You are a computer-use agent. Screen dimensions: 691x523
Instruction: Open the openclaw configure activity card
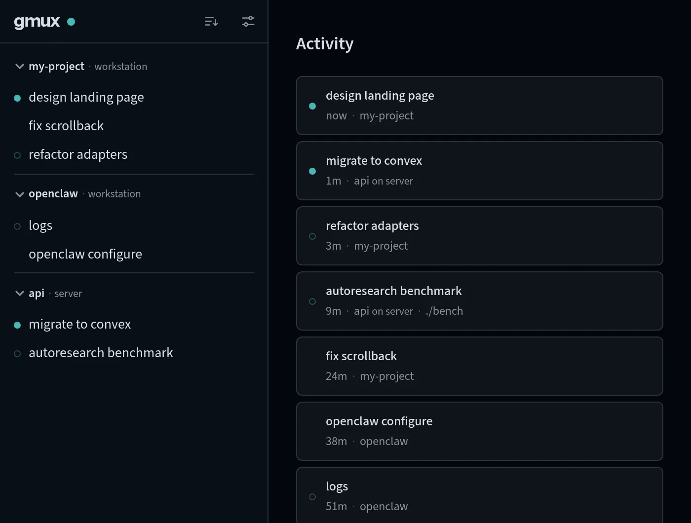click(x=479, y=431)
